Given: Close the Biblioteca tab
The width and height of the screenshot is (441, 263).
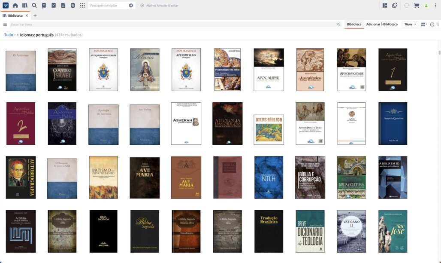Looking at the screenshot, I should pos(27,15).
